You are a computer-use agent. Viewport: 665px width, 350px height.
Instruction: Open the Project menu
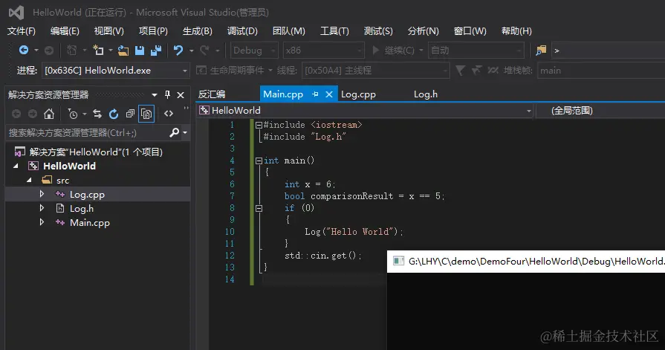coord(153,31)
